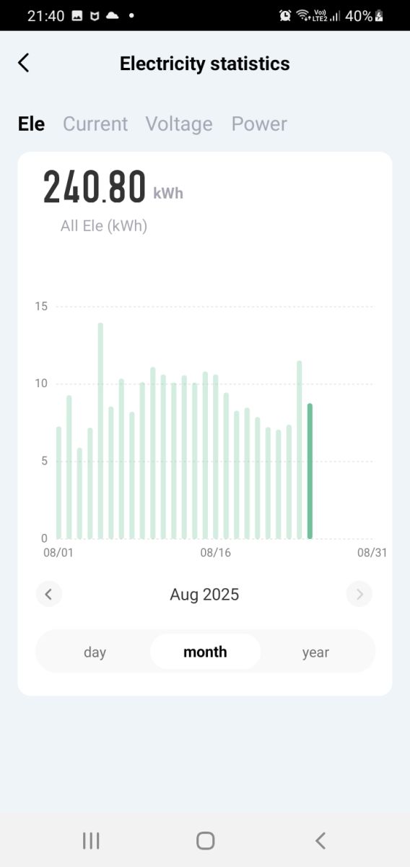Select the dark green highlighted bar

pos(310,471)
